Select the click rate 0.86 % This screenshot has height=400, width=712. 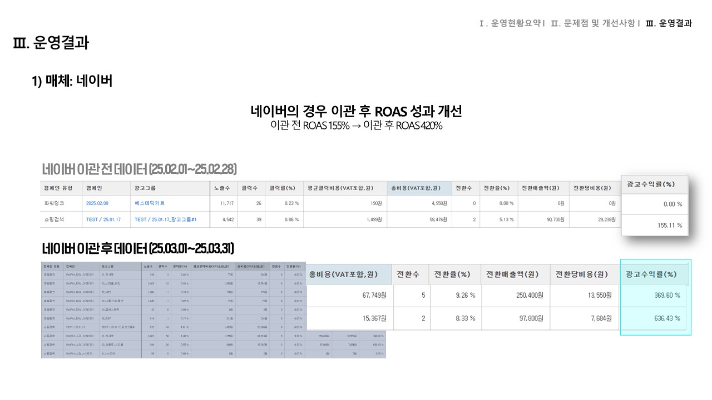click(291, 219)
